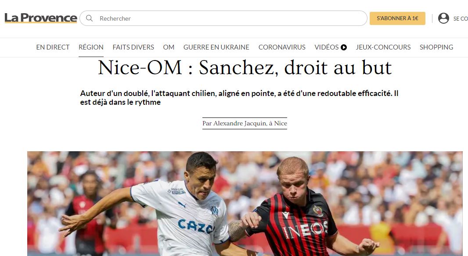
Task: Open the En Direct menu item
Action: pos(53,47)
